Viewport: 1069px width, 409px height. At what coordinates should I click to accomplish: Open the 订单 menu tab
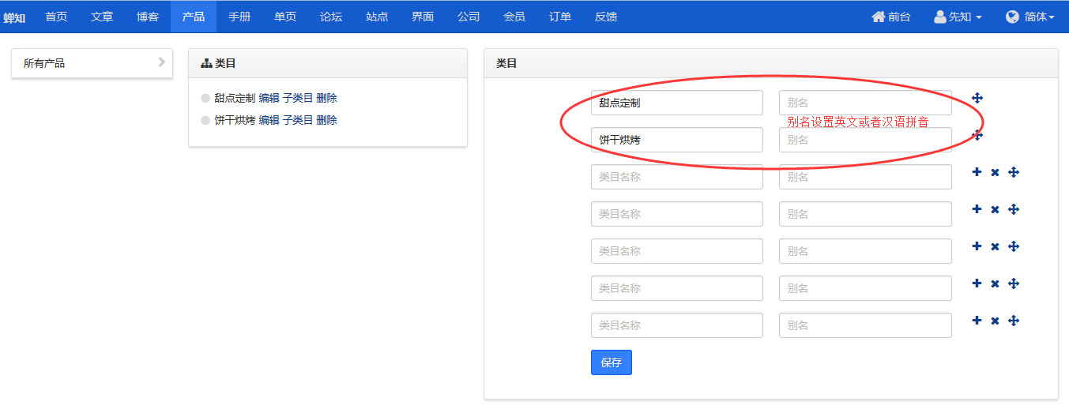click(560, 17)
